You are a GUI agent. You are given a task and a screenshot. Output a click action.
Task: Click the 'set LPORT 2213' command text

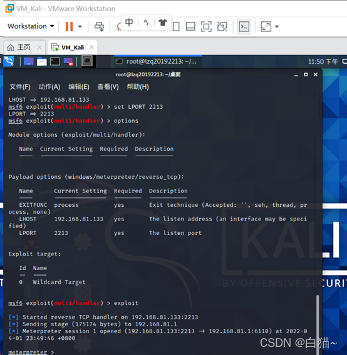138,107
